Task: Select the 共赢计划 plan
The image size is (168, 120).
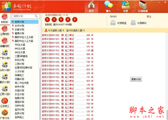Action: tap(19, 79)
